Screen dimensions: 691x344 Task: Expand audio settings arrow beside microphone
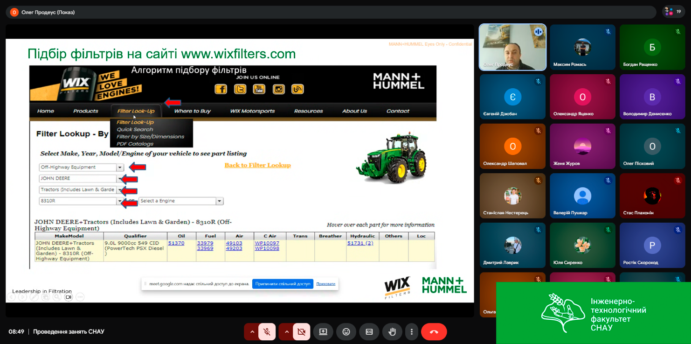252,332
